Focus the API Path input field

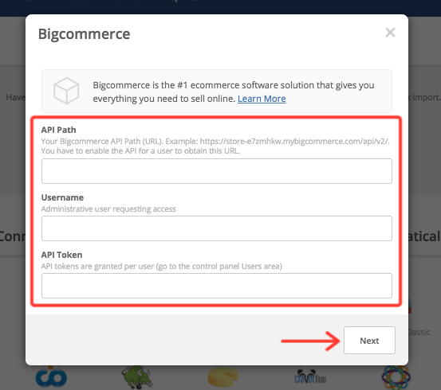pos(217,171)
